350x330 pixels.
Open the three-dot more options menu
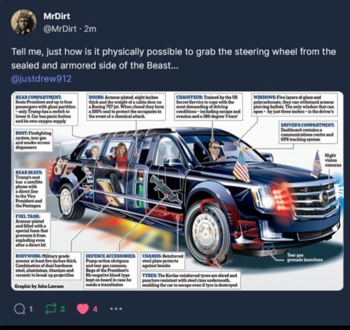[x=116, y=309]
